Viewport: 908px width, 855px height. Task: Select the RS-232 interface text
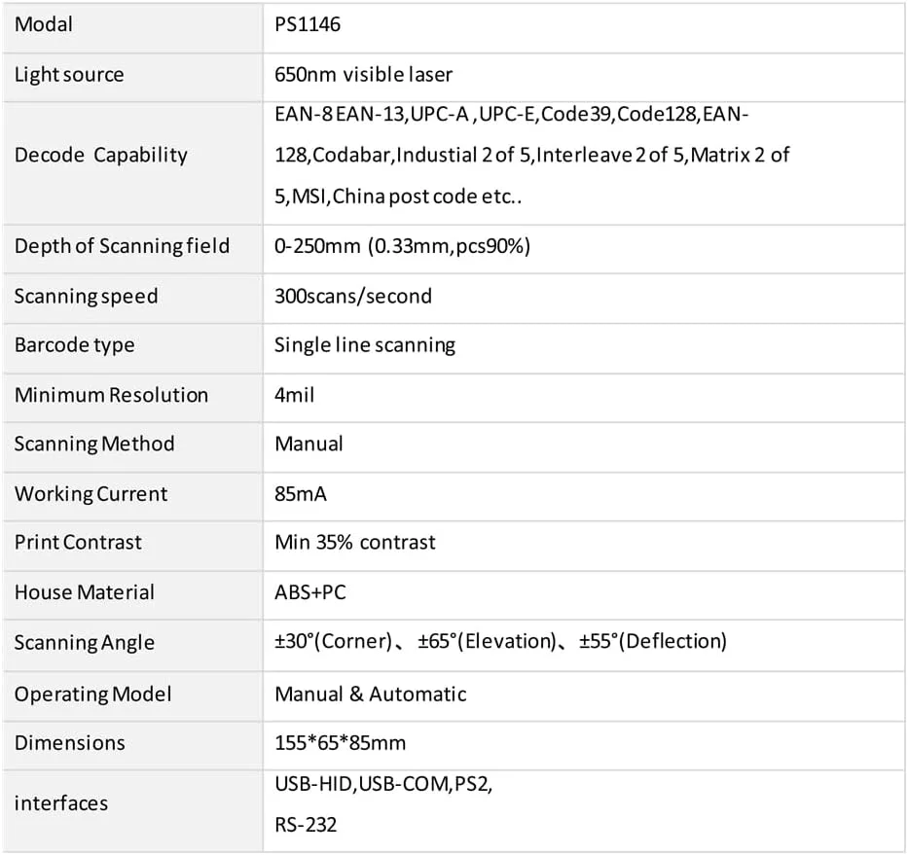click(306, 824)
